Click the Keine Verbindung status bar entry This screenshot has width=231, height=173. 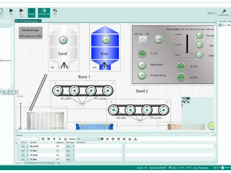click(x=200, y=168)
